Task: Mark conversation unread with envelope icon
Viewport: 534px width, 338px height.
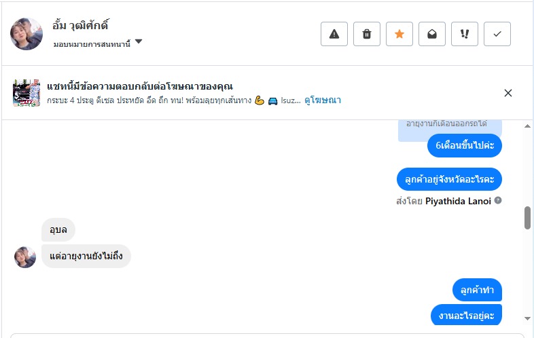Action: tap(432, 34)
